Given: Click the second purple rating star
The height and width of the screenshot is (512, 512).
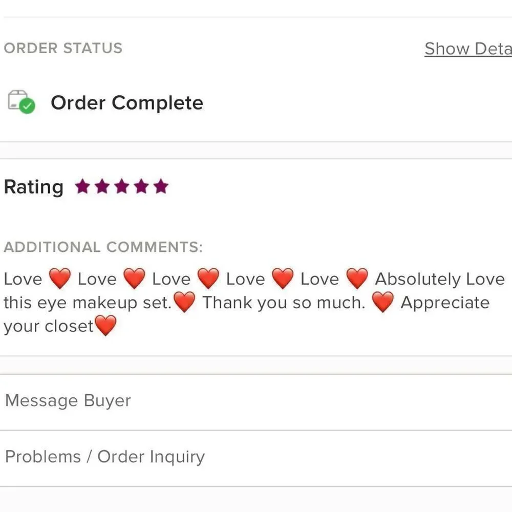Looking at the screenshot, I should pos(102,186).
